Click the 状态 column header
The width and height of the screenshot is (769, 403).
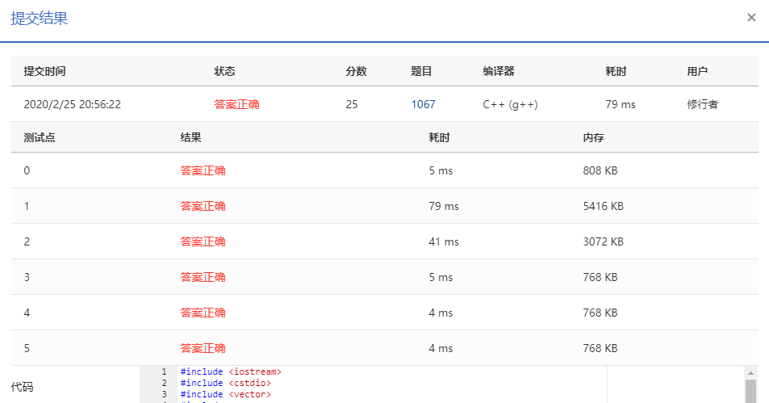[224, 71]
